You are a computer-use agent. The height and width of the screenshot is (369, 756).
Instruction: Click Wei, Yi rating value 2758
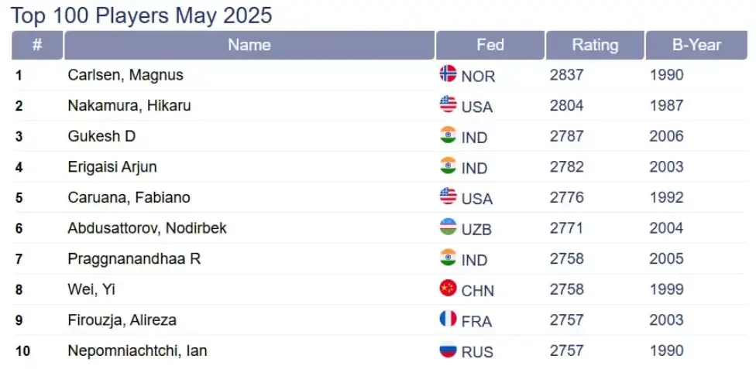click(x=566, y=289)
